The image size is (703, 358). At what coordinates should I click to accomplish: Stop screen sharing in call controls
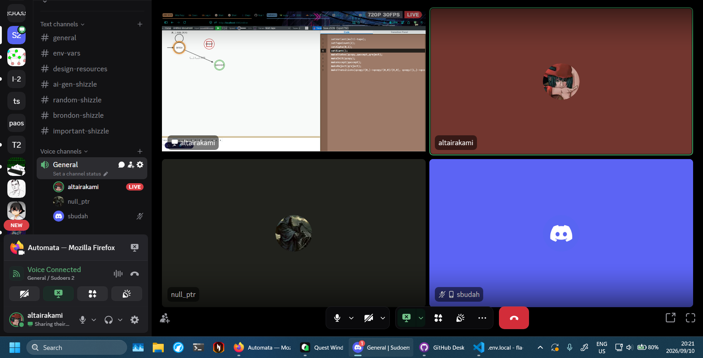point(406,318)
